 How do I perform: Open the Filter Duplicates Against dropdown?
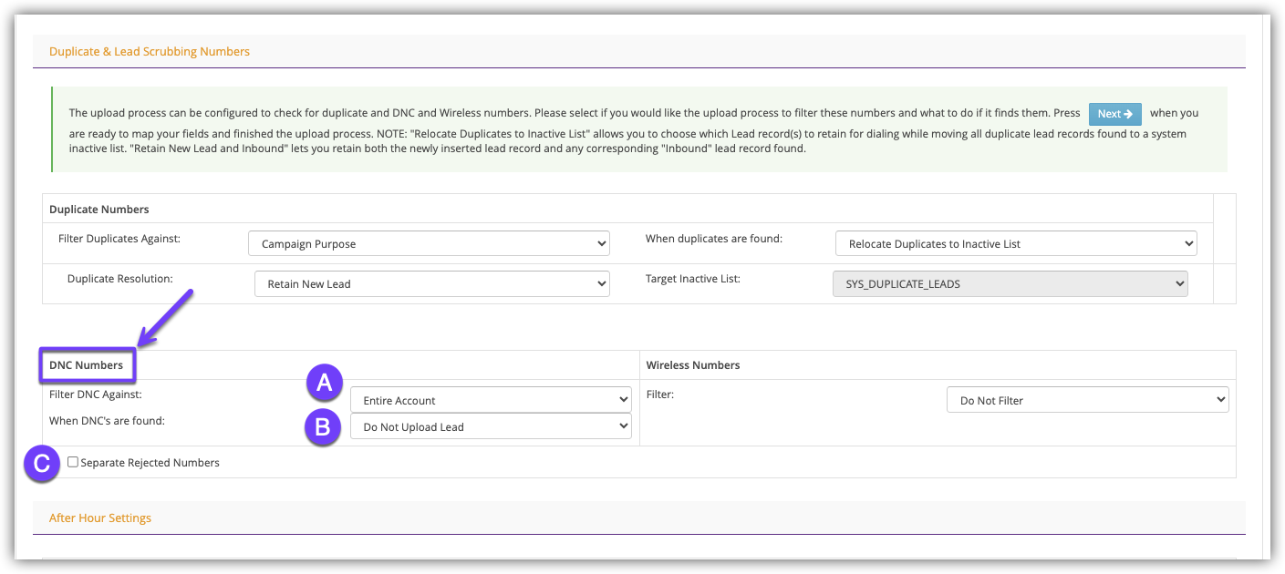(428, 244)
